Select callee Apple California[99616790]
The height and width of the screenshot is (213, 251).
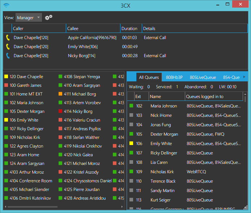(x=92, y=38)
